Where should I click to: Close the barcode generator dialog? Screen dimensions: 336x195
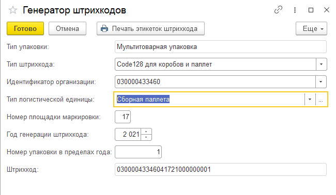[327, 10]
